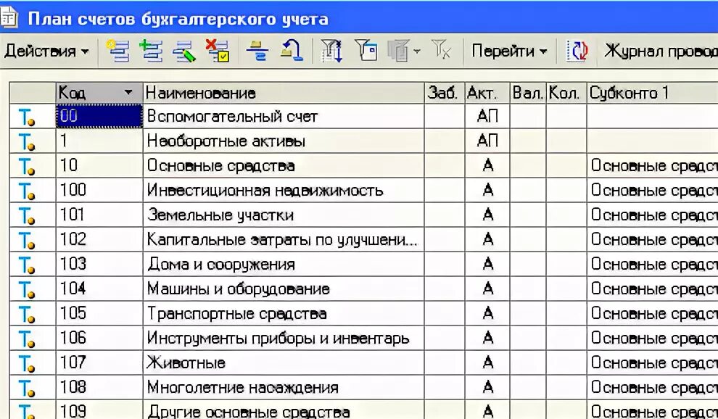Image resolution: width=718 pixels, height=419 pixels.
Task: Click the account icon of row 10
Action: (x=27, y=167)
